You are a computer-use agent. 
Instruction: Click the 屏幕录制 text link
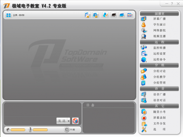[160, 118]
